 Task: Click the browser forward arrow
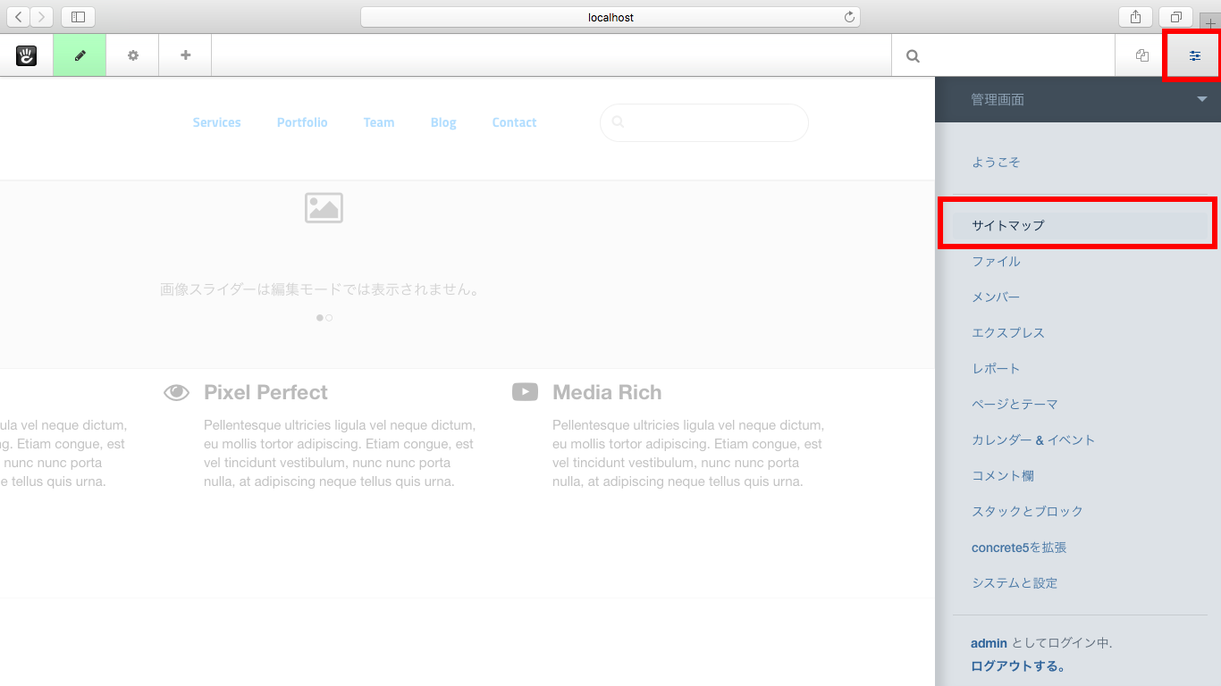point(41,17)
